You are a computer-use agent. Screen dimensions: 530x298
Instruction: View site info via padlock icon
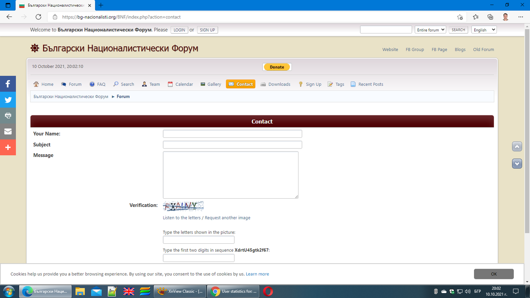(55, 17)
